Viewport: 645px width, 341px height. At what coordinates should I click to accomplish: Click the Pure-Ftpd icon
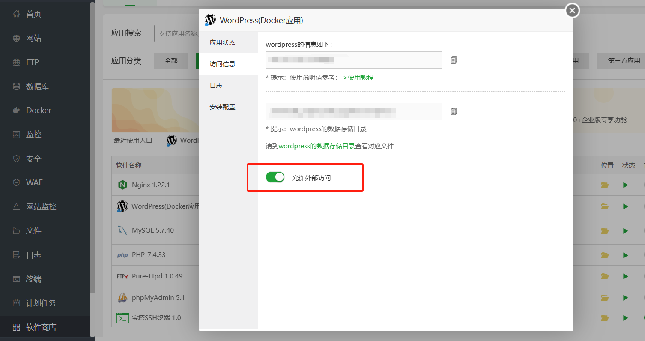click(122, 276)
